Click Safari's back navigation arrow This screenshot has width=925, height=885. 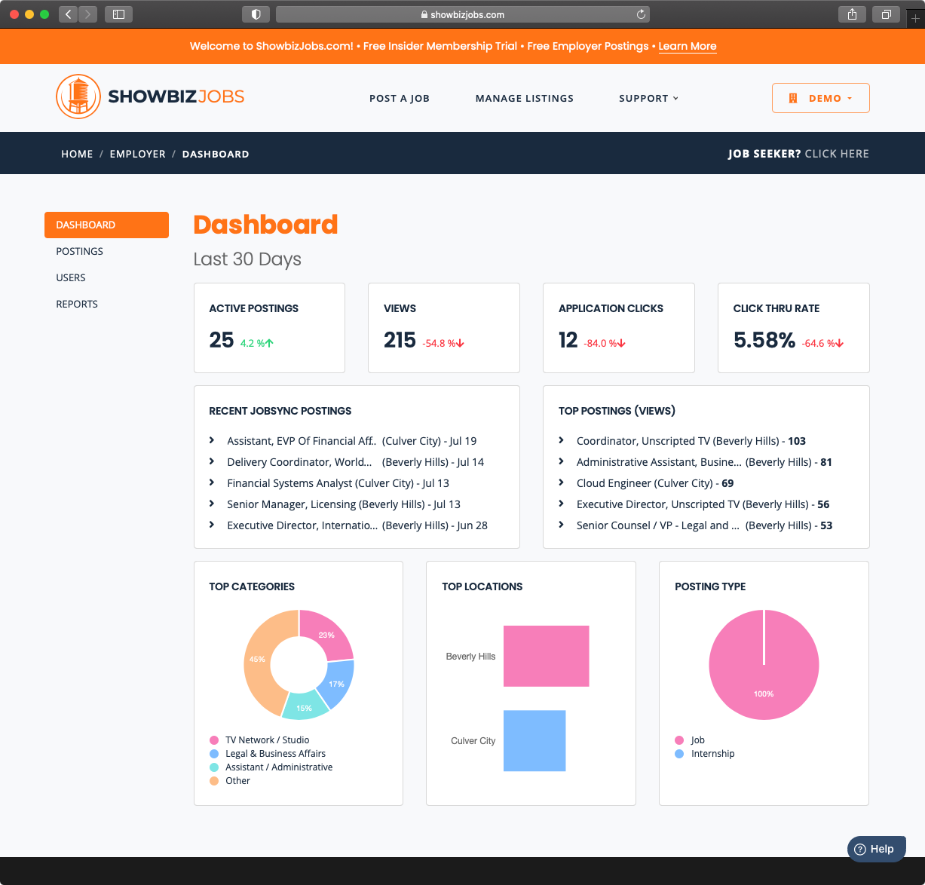tap(69, 14)
